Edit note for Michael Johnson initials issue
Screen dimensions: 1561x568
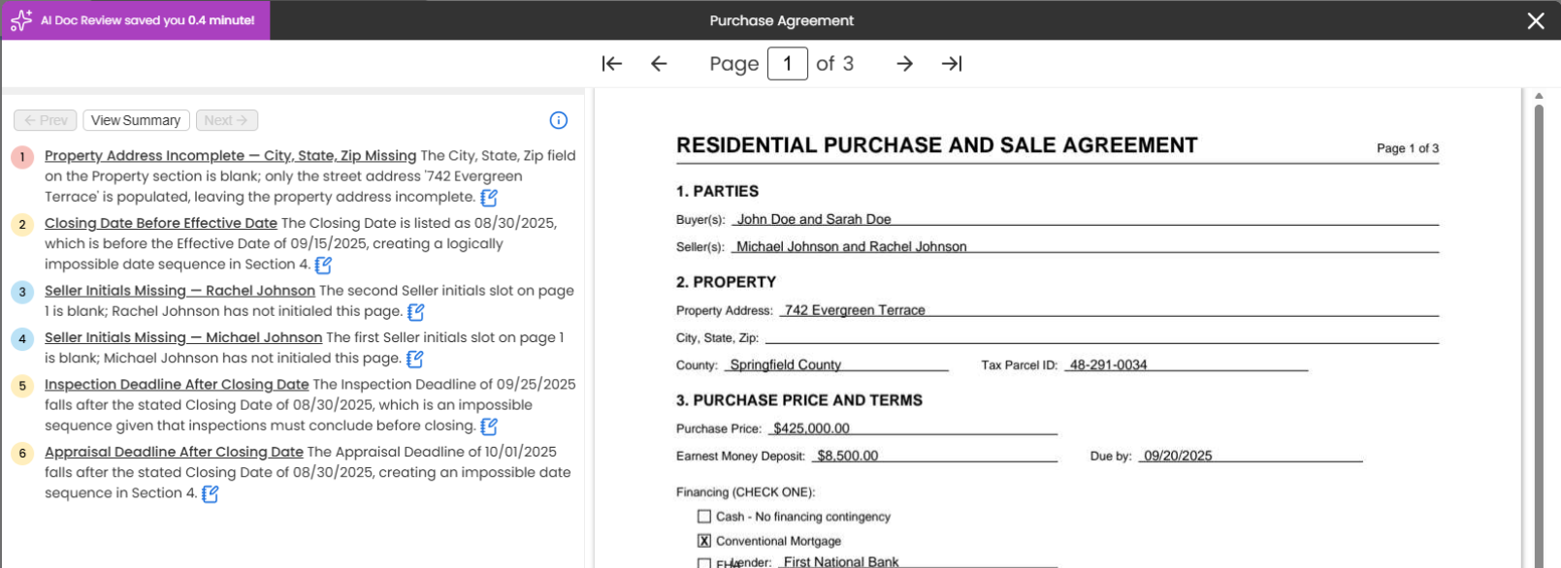414,360
